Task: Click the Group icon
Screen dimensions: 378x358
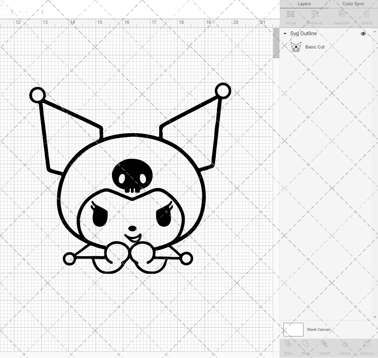Action: point(290,14)
